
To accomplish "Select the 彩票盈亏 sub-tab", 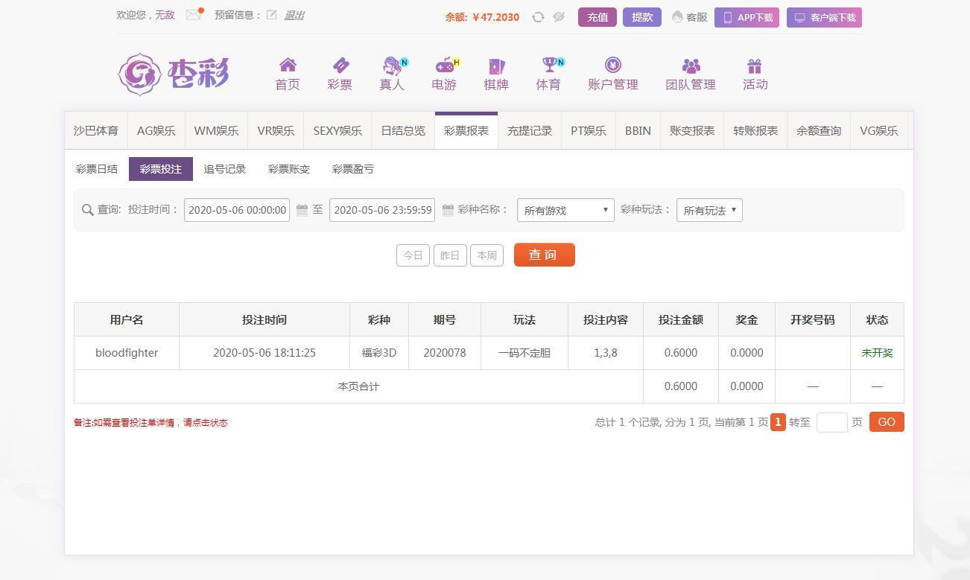I will click(353, 169).
